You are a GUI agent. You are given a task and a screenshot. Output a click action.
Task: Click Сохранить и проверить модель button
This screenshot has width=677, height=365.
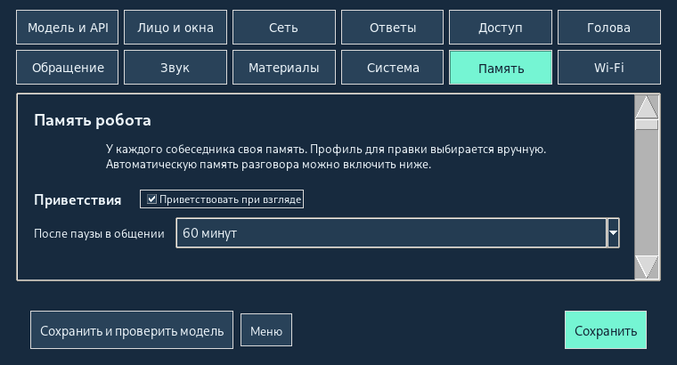[132, 330]
